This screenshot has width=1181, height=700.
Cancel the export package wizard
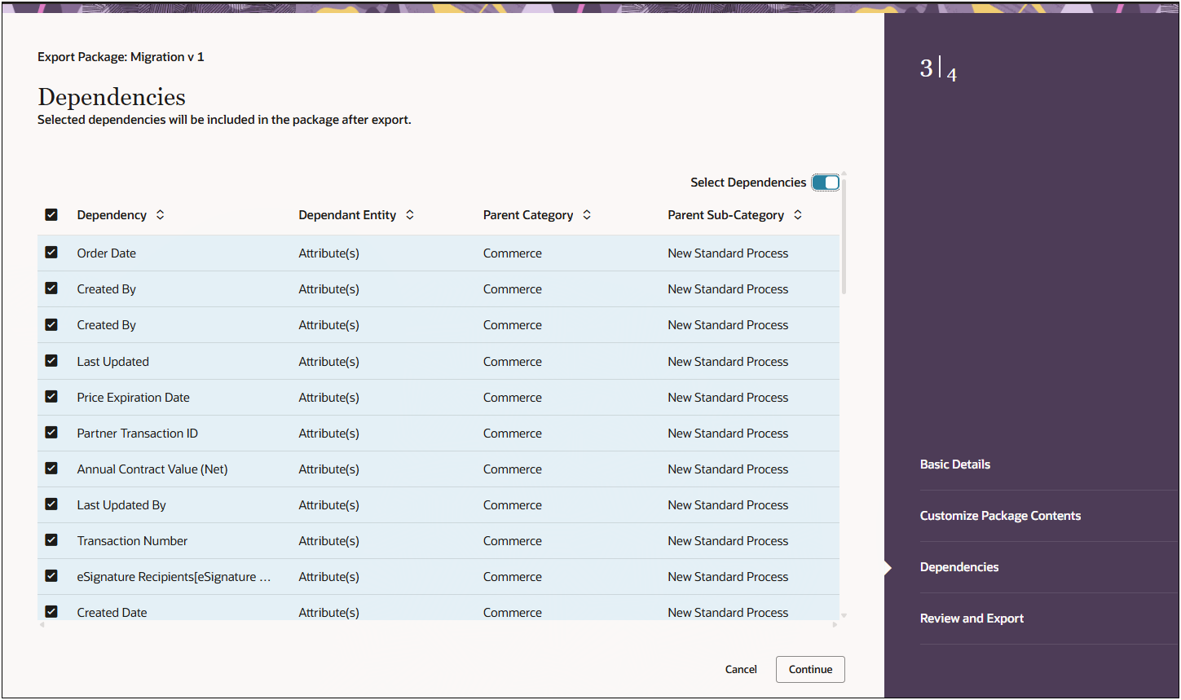741,669
